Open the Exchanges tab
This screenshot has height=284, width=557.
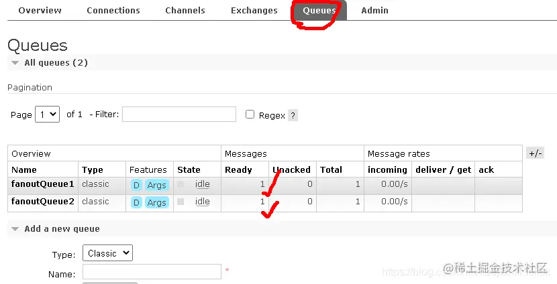click(254, 10)
